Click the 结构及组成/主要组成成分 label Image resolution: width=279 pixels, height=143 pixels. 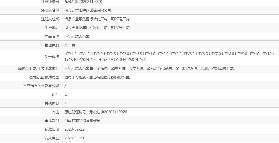coord(38,68)
